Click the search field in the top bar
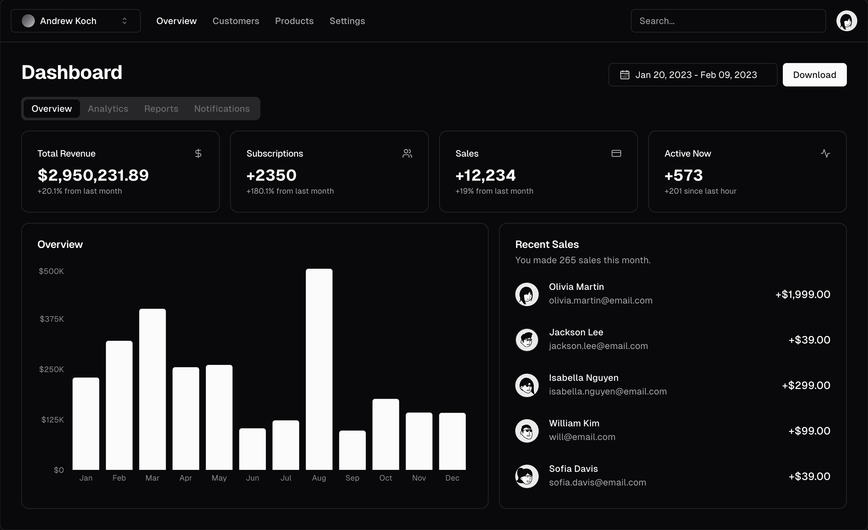The image size is (868, 530). click(728, 20)
